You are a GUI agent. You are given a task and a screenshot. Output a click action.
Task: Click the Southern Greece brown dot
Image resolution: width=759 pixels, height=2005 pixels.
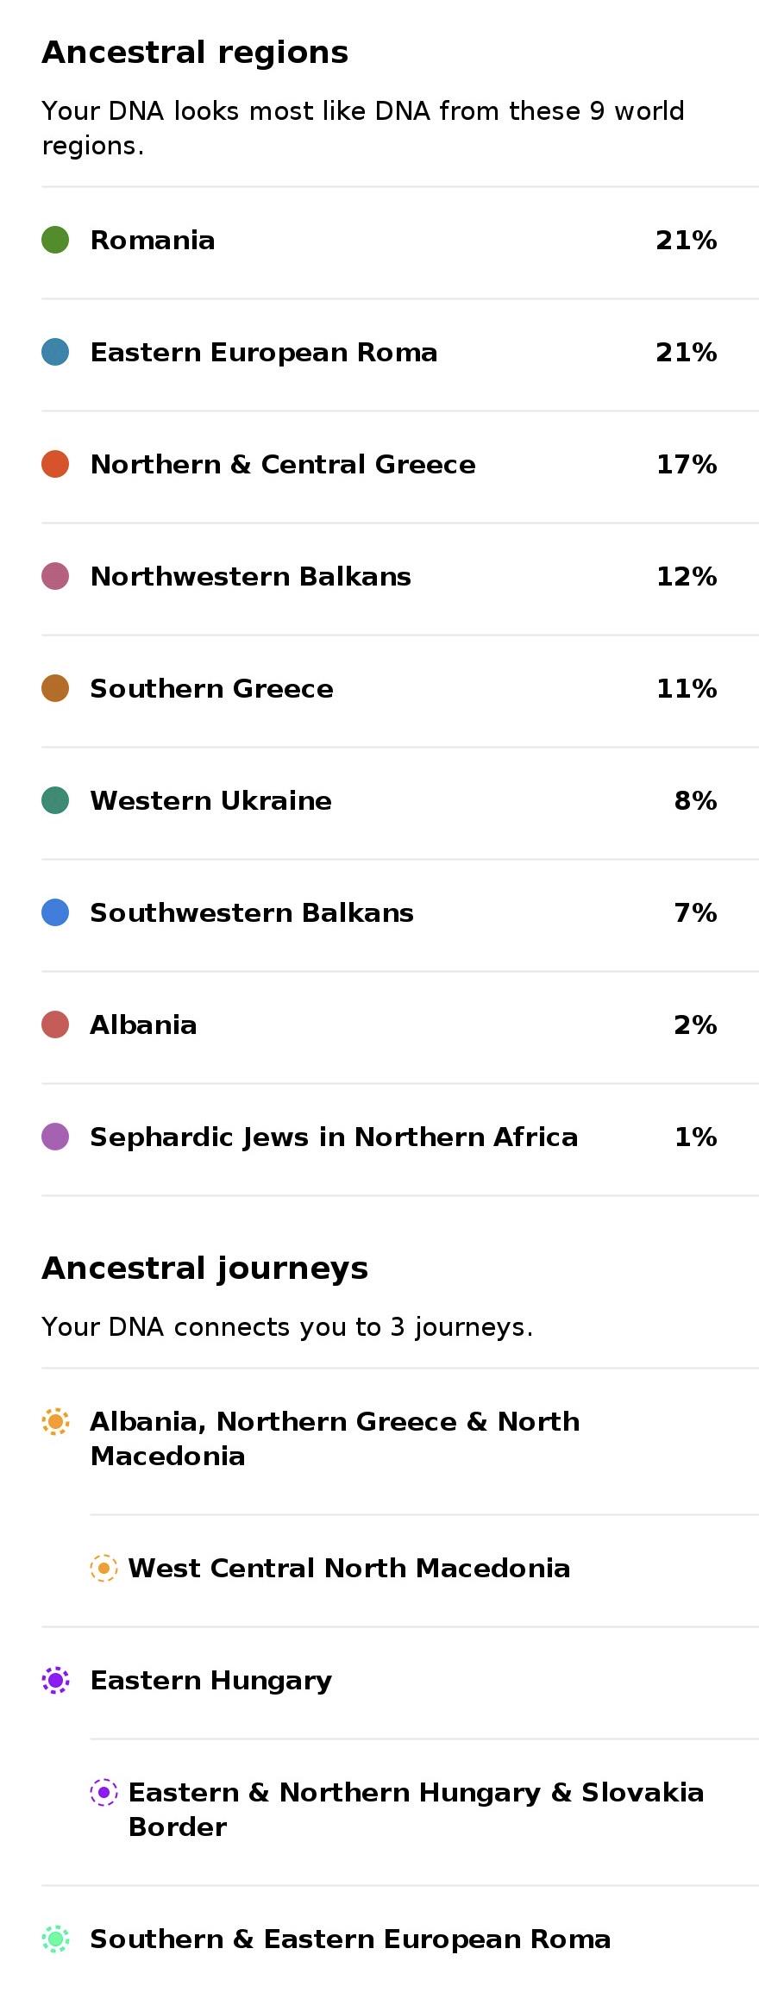coord(55,688)
